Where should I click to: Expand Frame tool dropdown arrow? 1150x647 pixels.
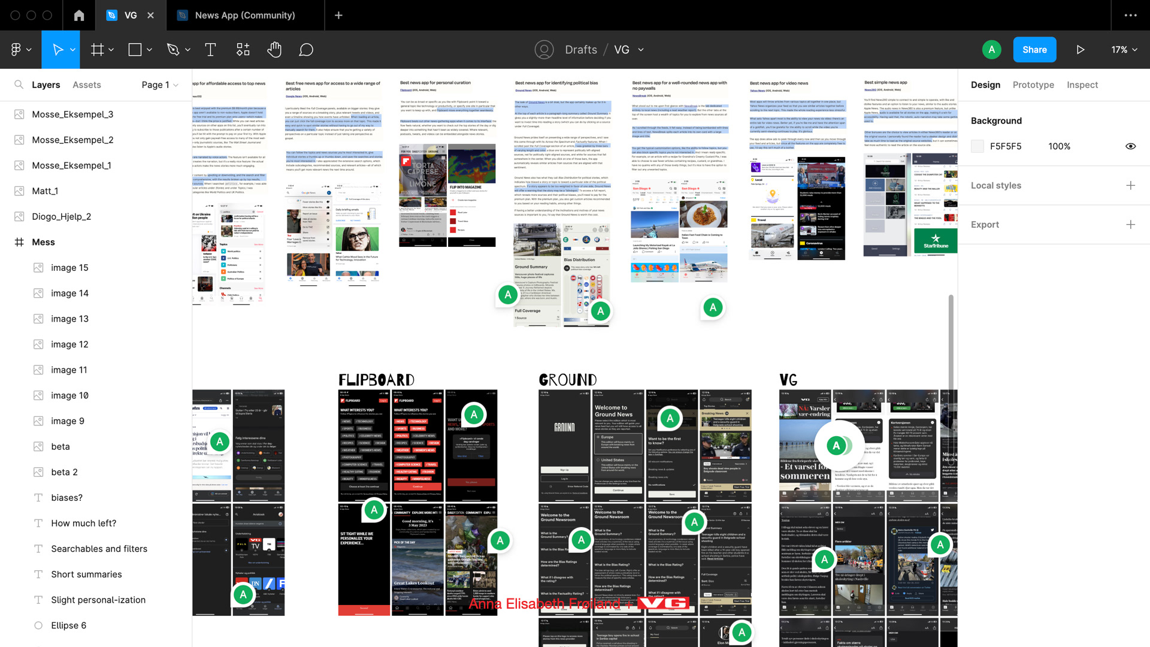tap(111, 50)
